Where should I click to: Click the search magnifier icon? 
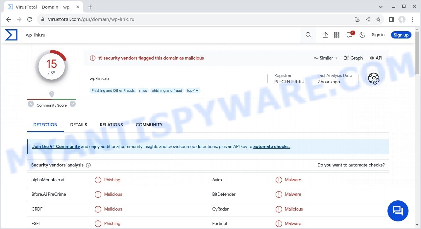coord(308,35)
